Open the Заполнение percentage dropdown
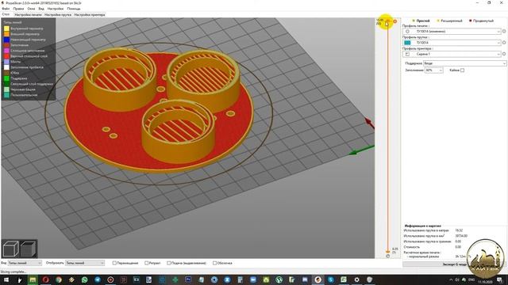 pyautogui.click(x=434, y=70)
